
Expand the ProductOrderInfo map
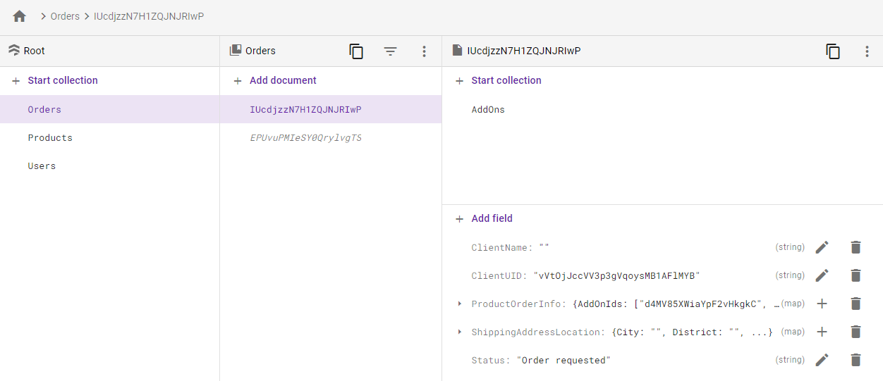460,304
